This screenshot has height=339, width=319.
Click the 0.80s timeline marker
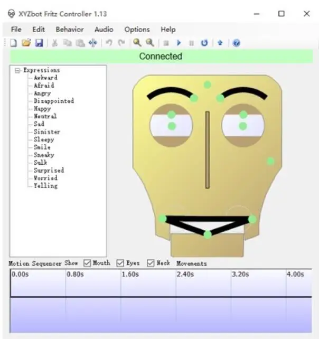point(75,275)
